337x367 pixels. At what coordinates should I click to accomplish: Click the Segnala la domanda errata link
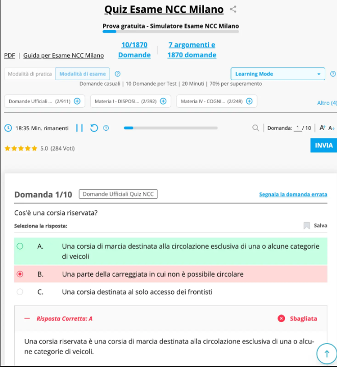(x=293, y=194)
